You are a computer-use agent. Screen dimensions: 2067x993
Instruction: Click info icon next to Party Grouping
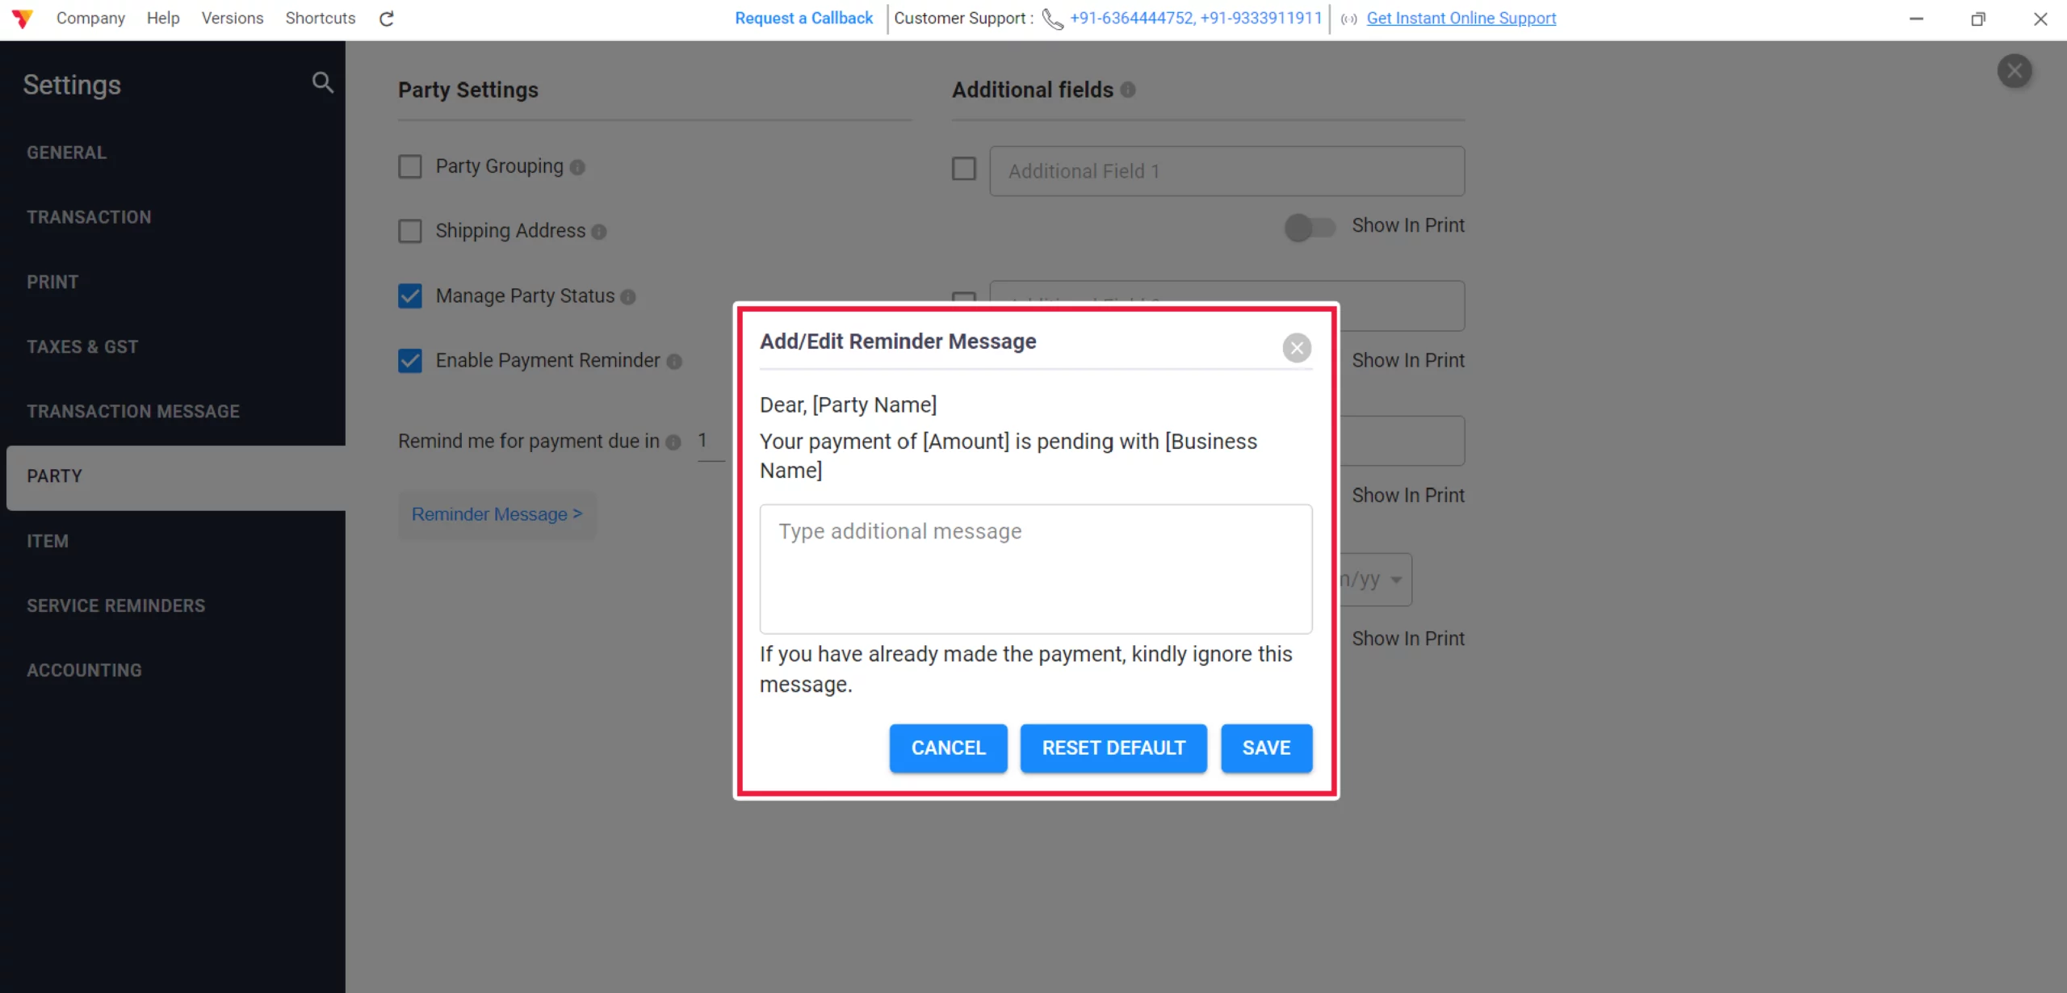click(x=577, y=167)
